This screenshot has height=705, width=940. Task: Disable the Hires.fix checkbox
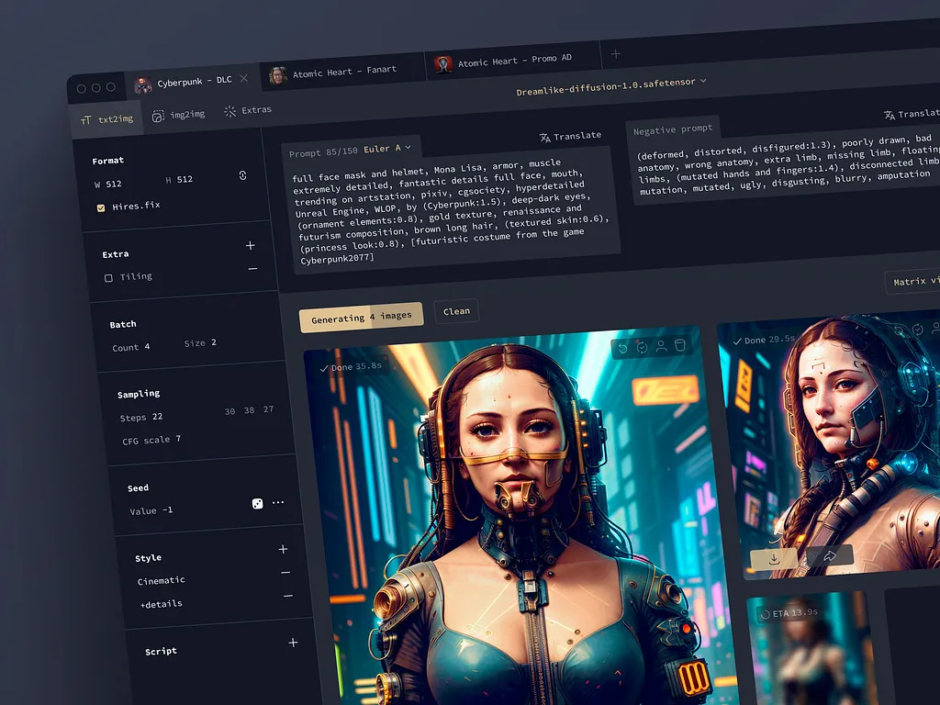coord(101,207)
